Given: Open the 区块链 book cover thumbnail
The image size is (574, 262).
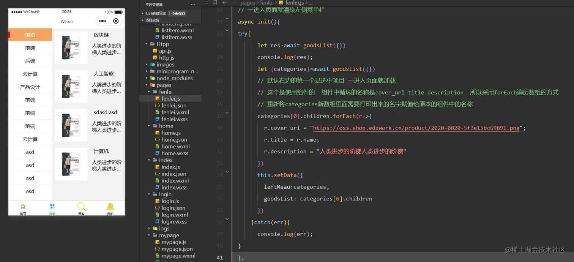Looking at the screenshot, I should 71,48.
